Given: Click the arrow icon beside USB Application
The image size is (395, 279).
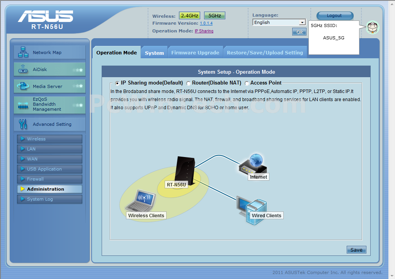Looking at the screenshot, I should pyautogui.click(x=22, y=169).
